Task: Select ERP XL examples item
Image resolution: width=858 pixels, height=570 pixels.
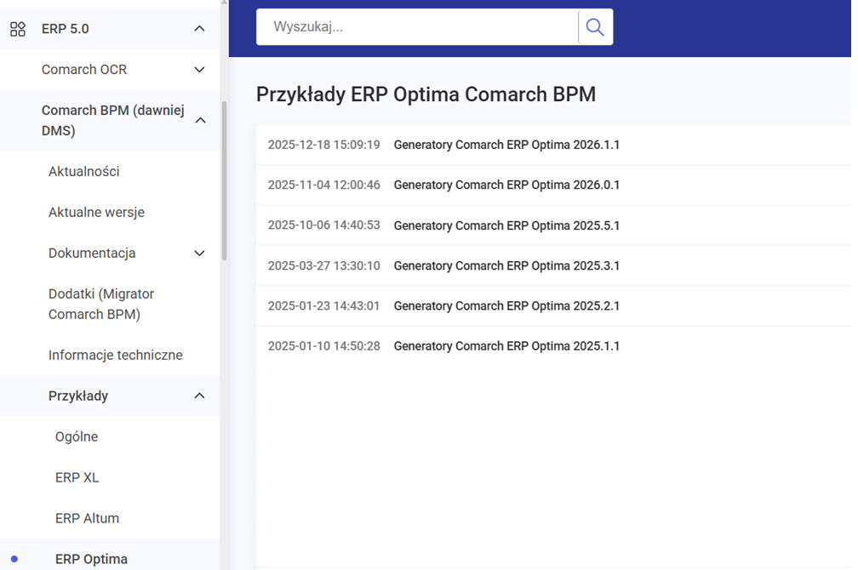Action: pyautogui.click(x=77, y=478)
